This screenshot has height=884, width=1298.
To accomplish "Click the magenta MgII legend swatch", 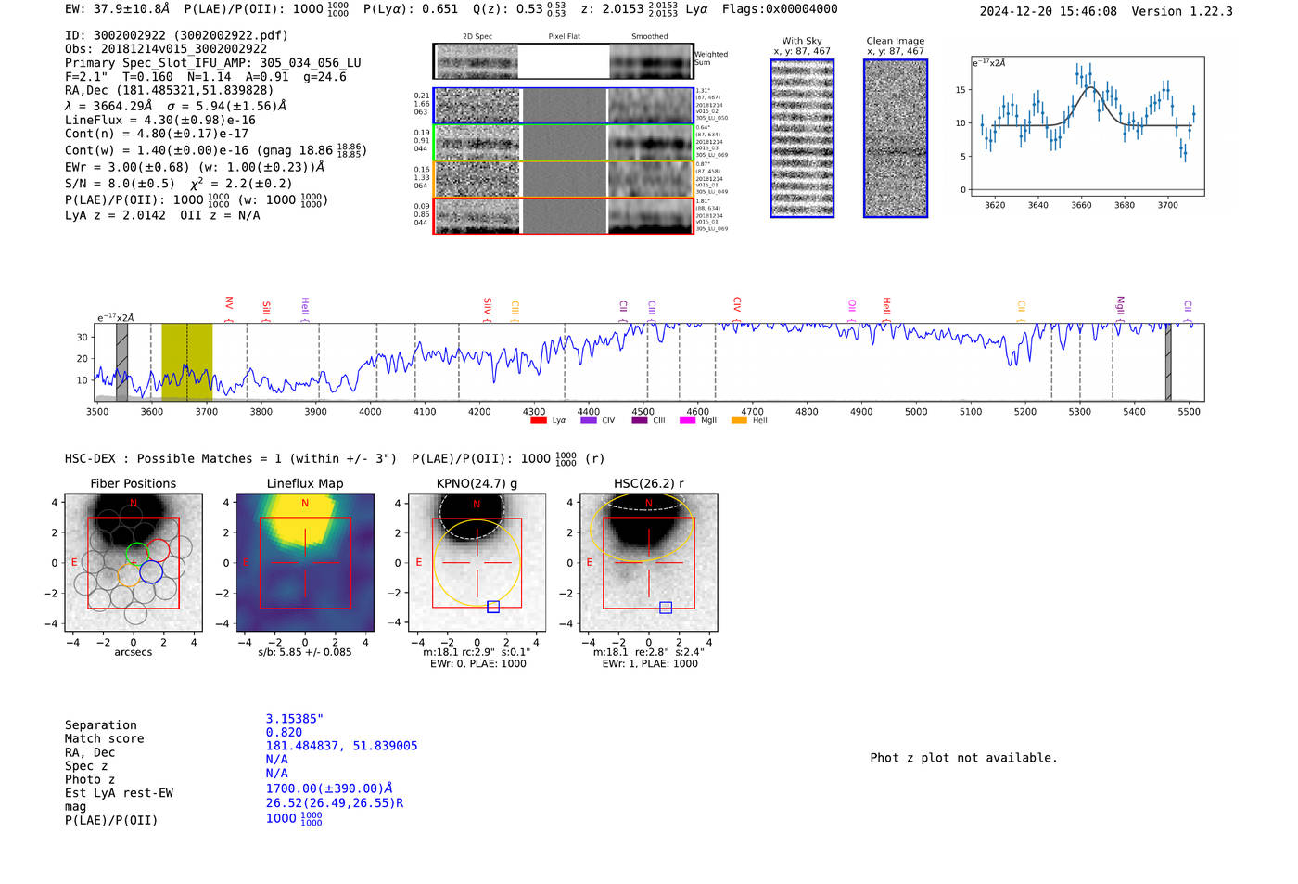I will [687, 421].
